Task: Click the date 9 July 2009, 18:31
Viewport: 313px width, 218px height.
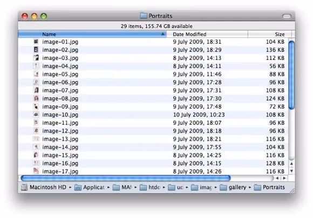Action: tap(197, 42)
